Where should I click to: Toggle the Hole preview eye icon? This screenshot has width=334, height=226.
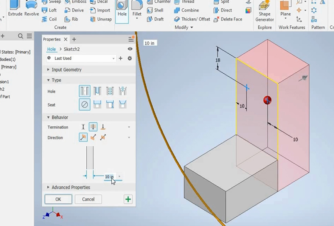[x=130, y=49]
